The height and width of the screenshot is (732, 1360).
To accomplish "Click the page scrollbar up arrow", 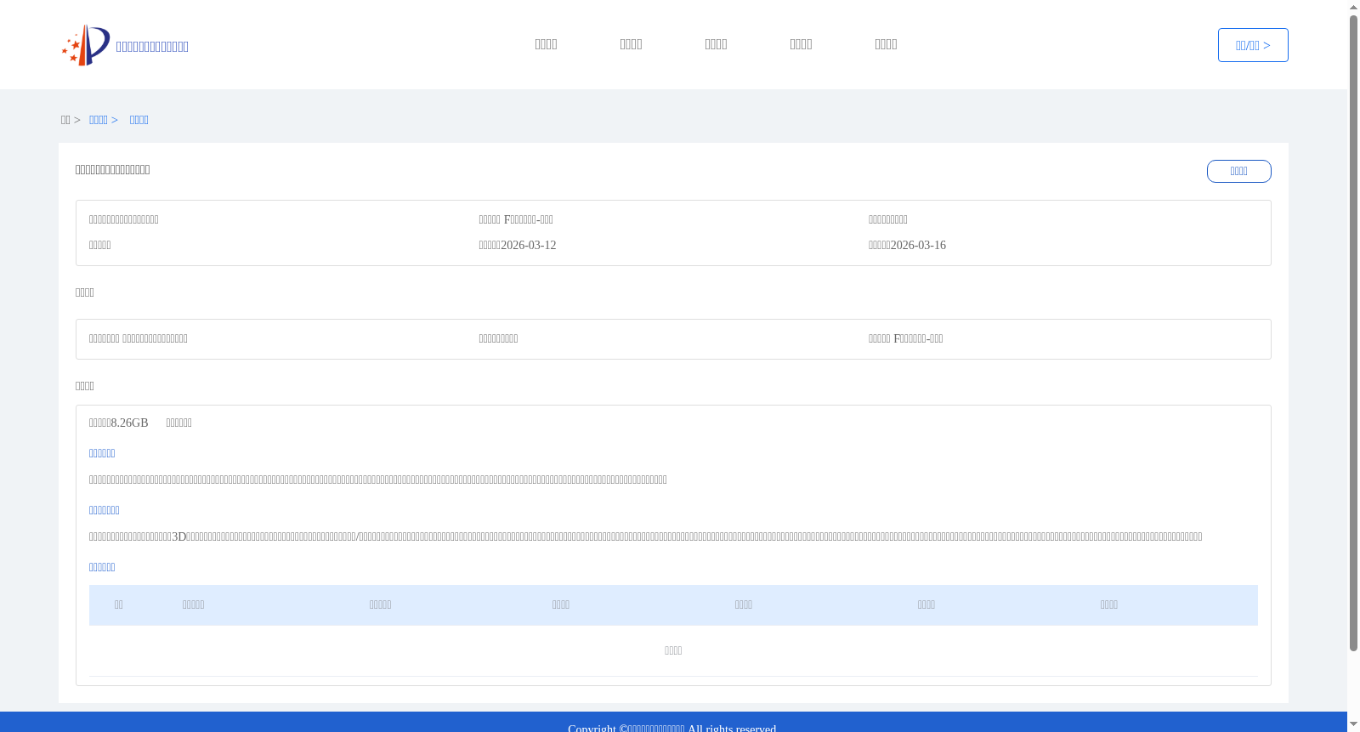I will click(x=1353, y=7).
